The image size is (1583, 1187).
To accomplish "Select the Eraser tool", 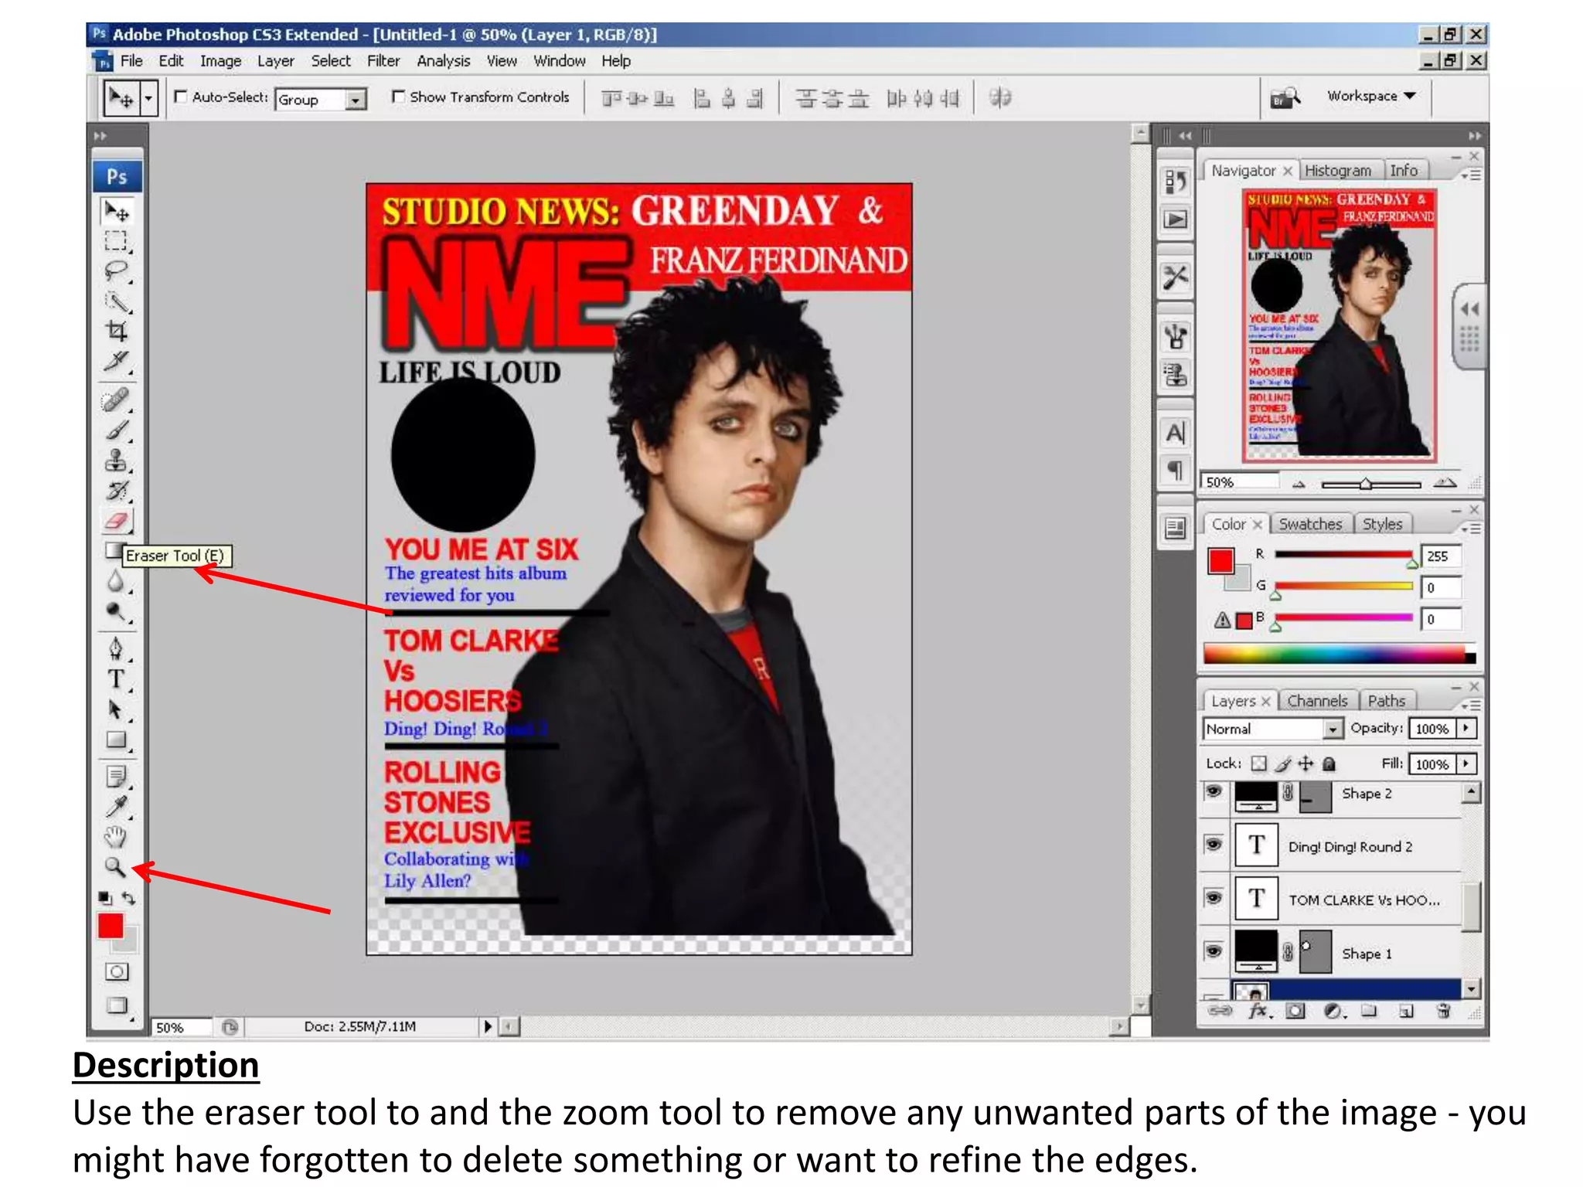I will [116, 522].
